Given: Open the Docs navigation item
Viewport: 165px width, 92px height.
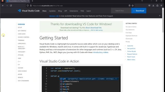Looking at the screenshot, I should (x=44, y=11).
